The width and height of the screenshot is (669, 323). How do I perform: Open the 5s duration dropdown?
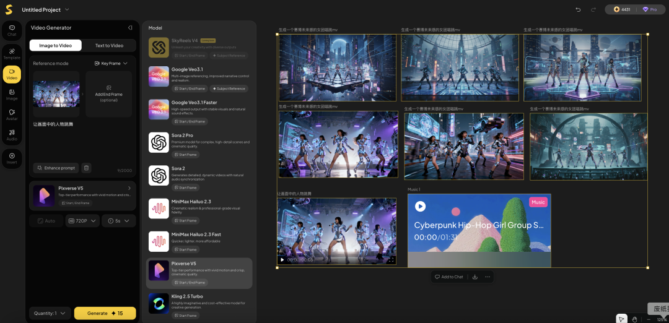(x=118, y=221)
